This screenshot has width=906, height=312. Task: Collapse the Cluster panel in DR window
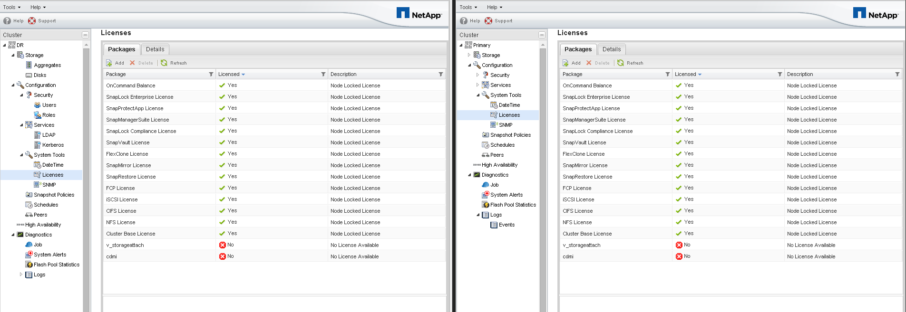[85, 35]
